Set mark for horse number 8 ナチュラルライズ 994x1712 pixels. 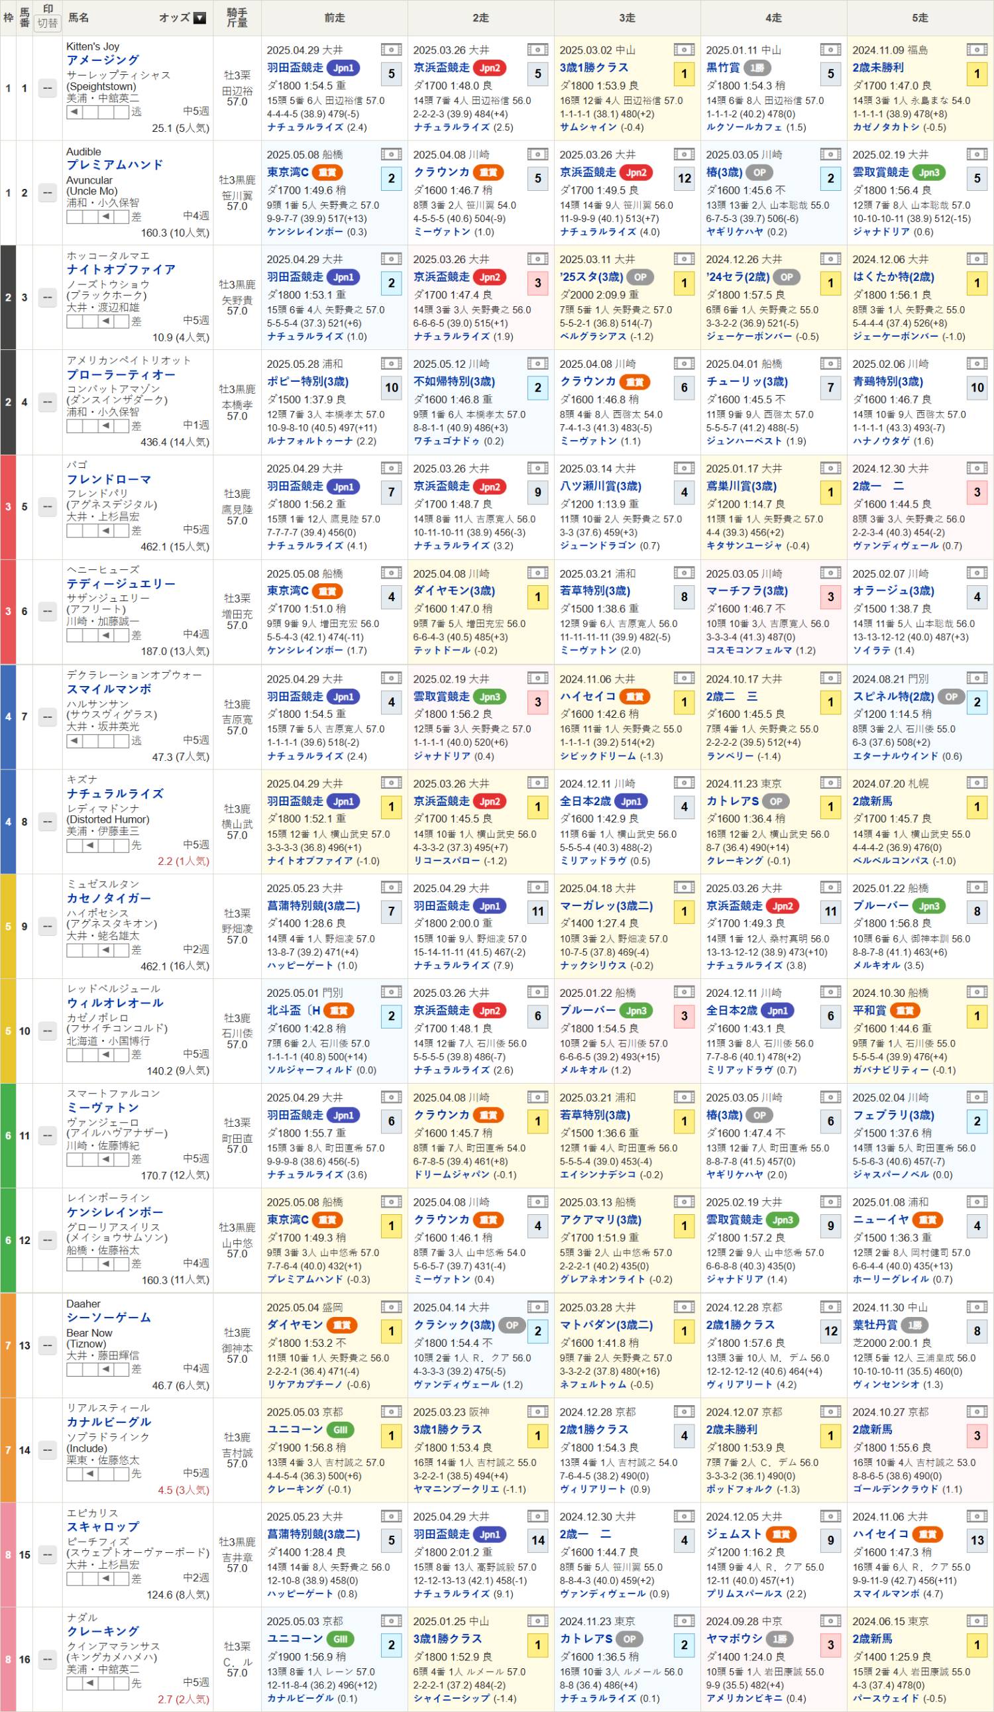(47, 821)
